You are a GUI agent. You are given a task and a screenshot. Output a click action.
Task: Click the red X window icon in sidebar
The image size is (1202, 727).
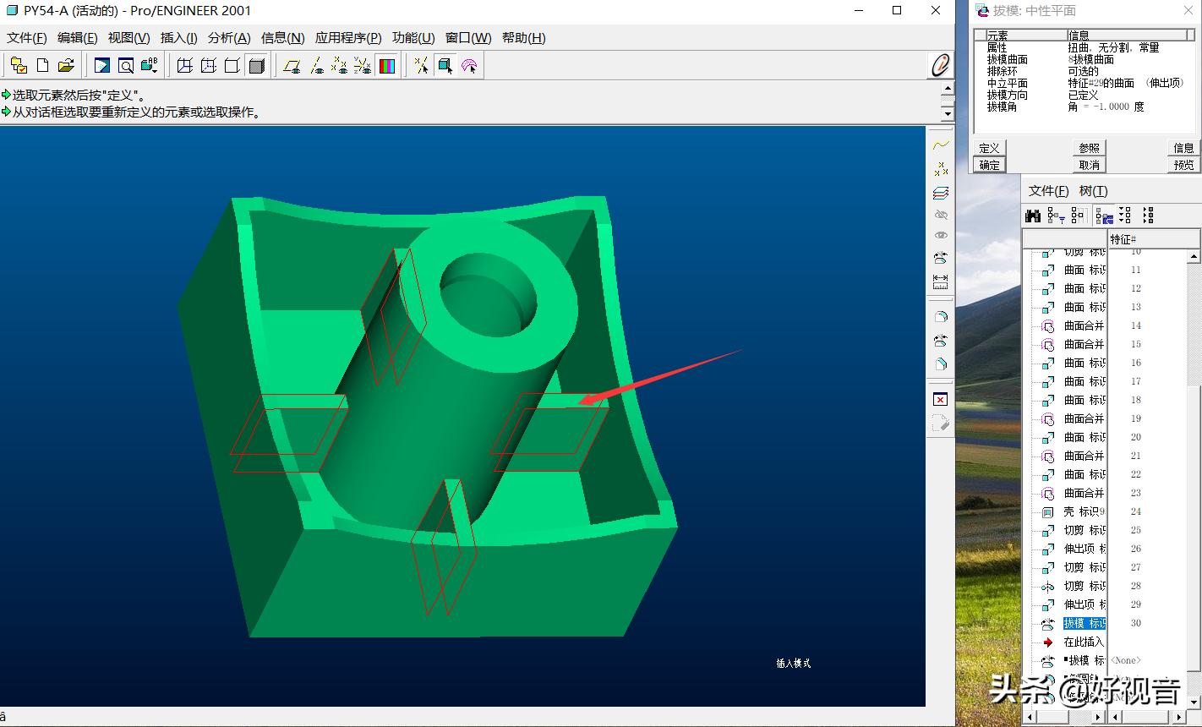pyautogui.click(x=940, y=399)
